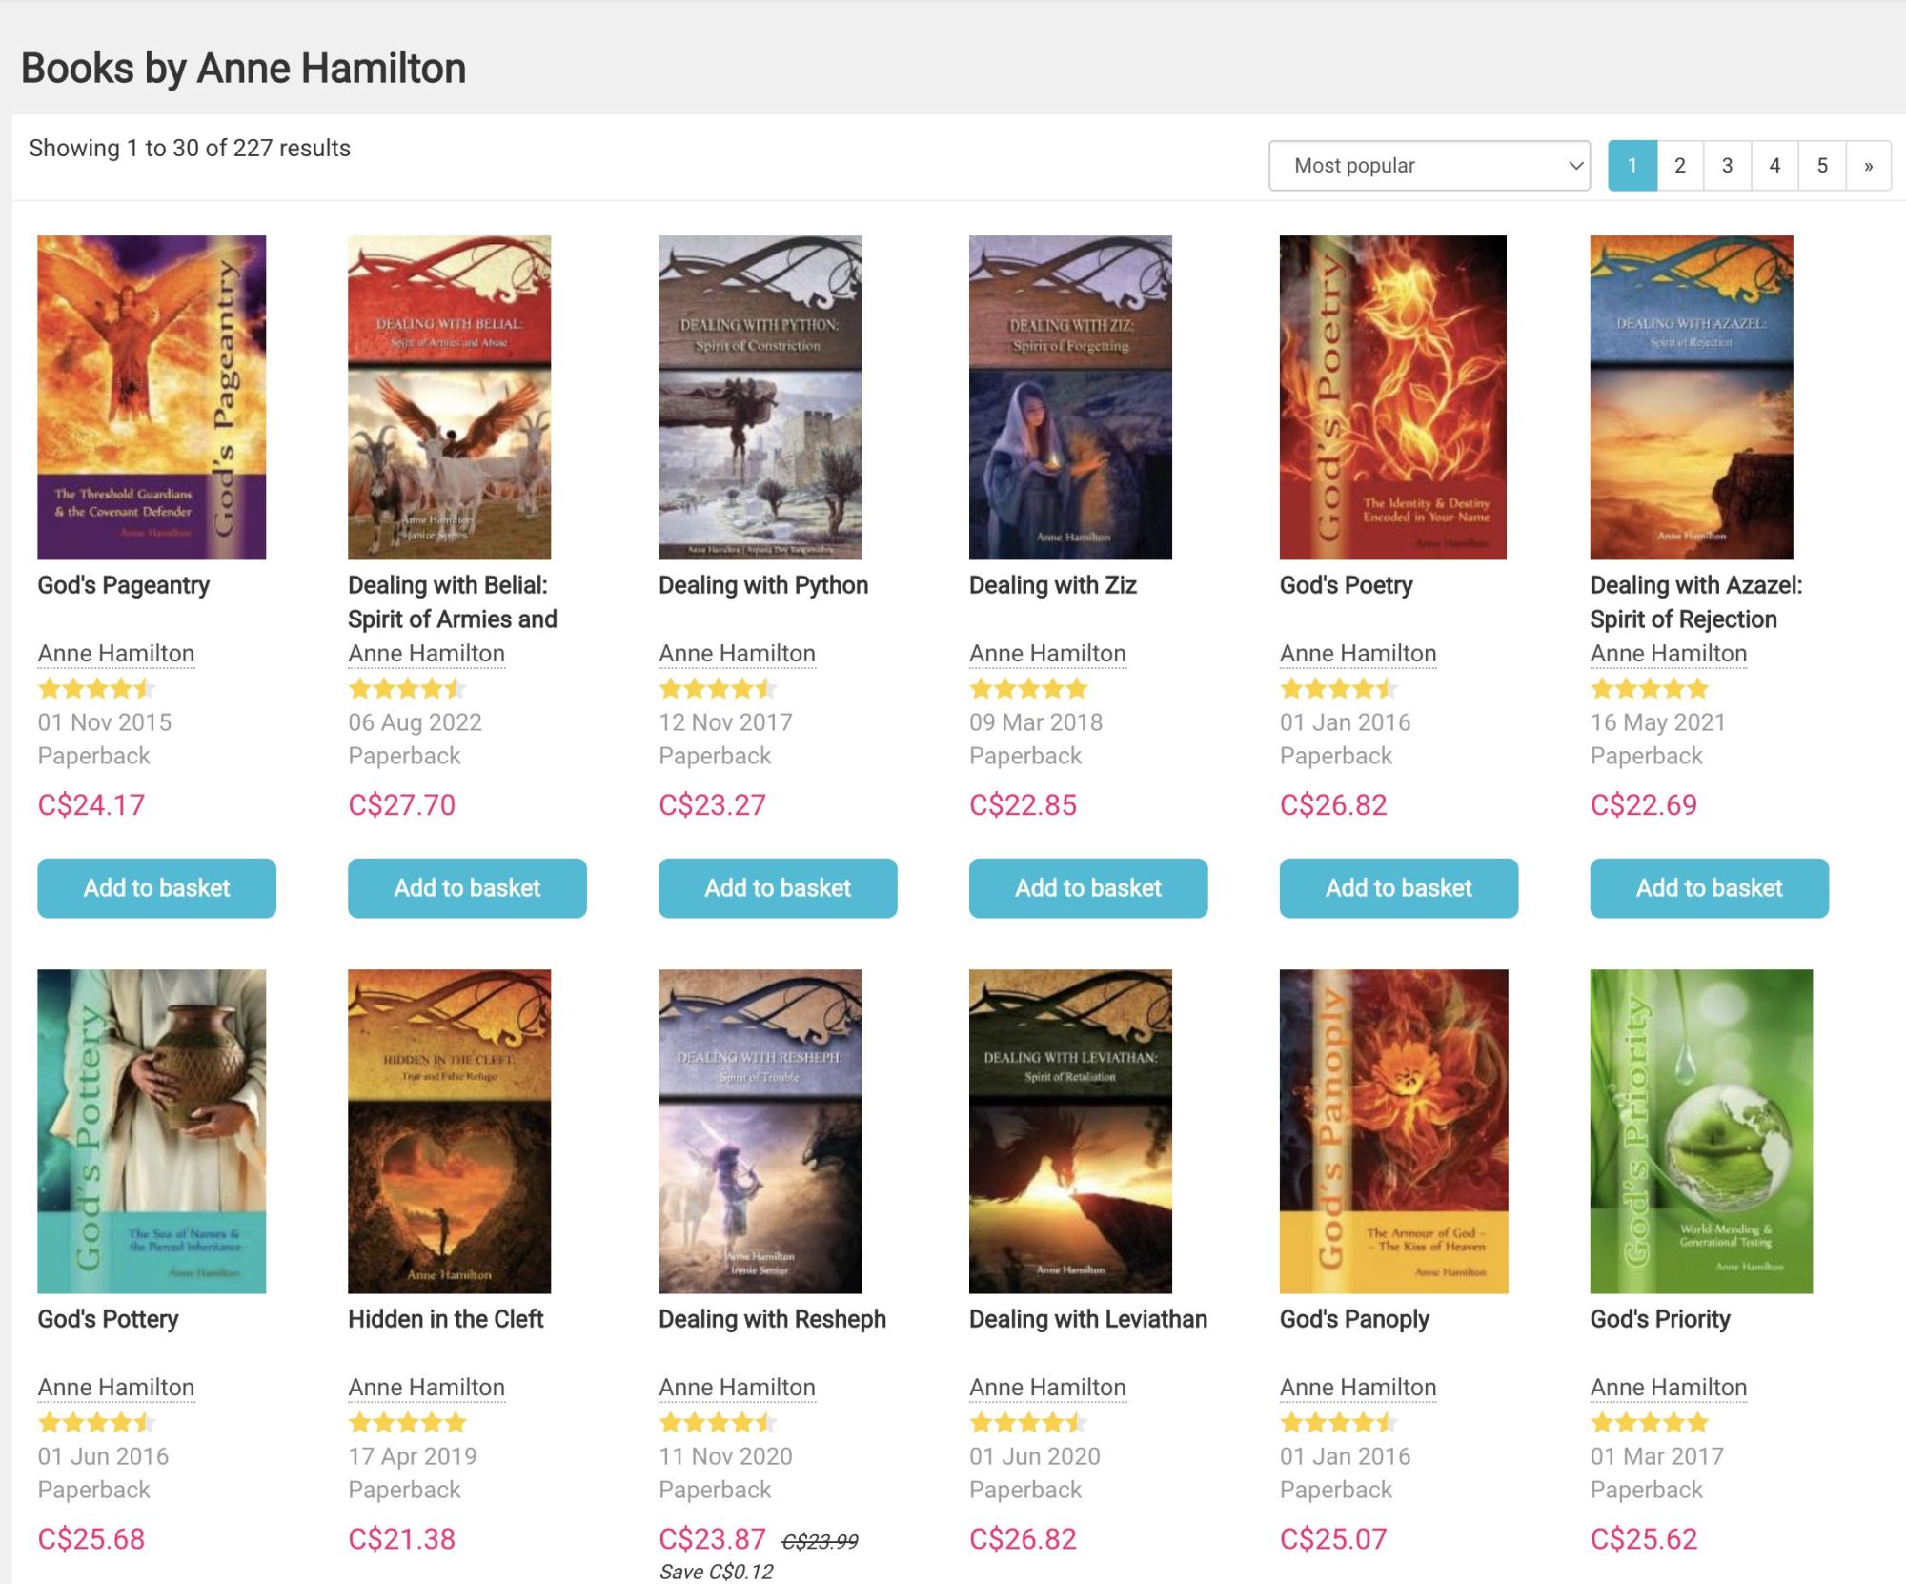Viewport: 1906px width, 1584px height.
Task: Open the Hidden in the Cleft title
Action: (446, 1319)
